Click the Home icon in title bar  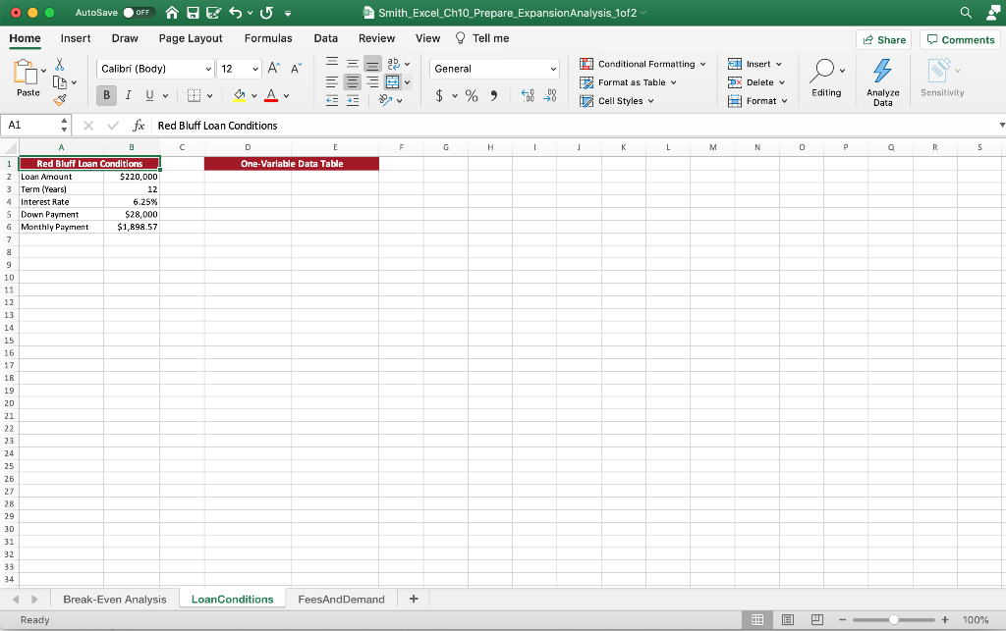click(171, 12)
